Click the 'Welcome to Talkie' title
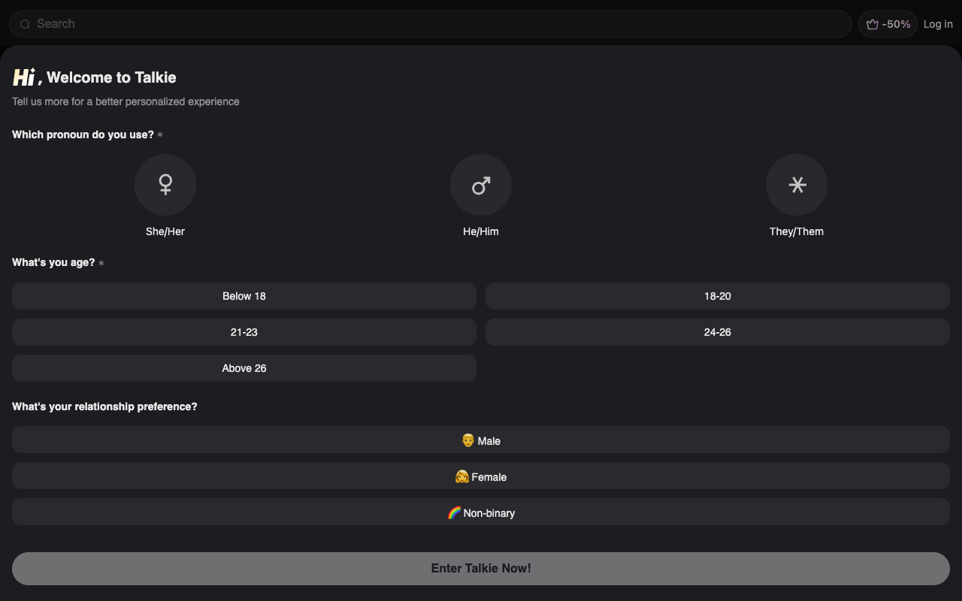962x601 pixels. (111, 77)
